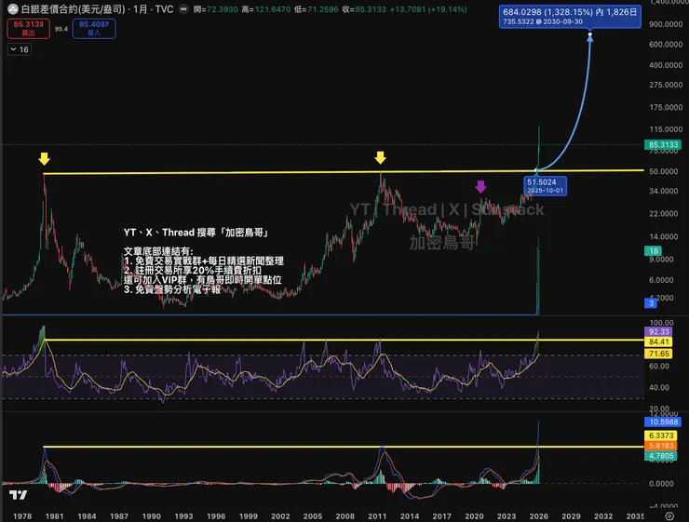The width and height of the screenshot is (689, 522).
Task: Select text line YT、X、Thread 搜尋「加密鳥哥」
Action: [x=196, y=233]
